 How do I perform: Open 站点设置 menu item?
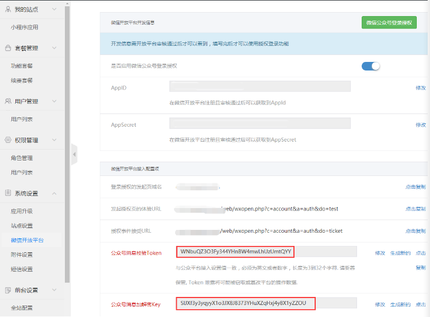click(x=22, y=225)
